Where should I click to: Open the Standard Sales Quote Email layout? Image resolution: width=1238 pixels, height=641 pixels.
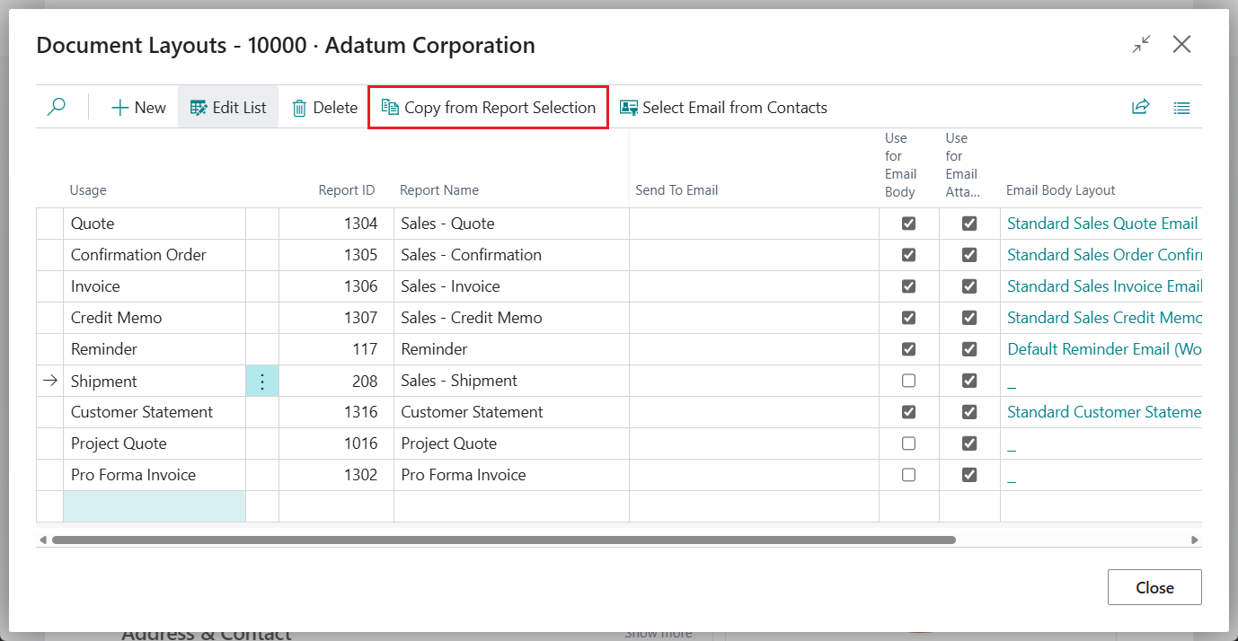[x=1101, y=223]
